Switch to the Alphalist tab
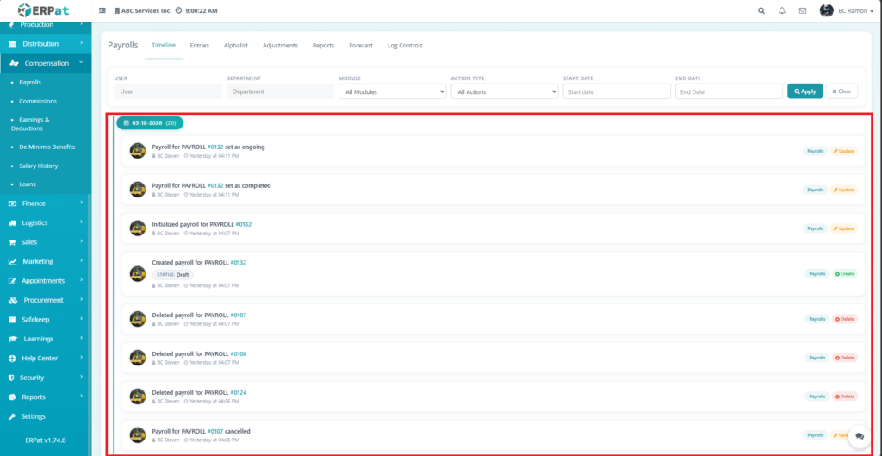Viewport: 882px width, 456px height. [x=235, y=45]
